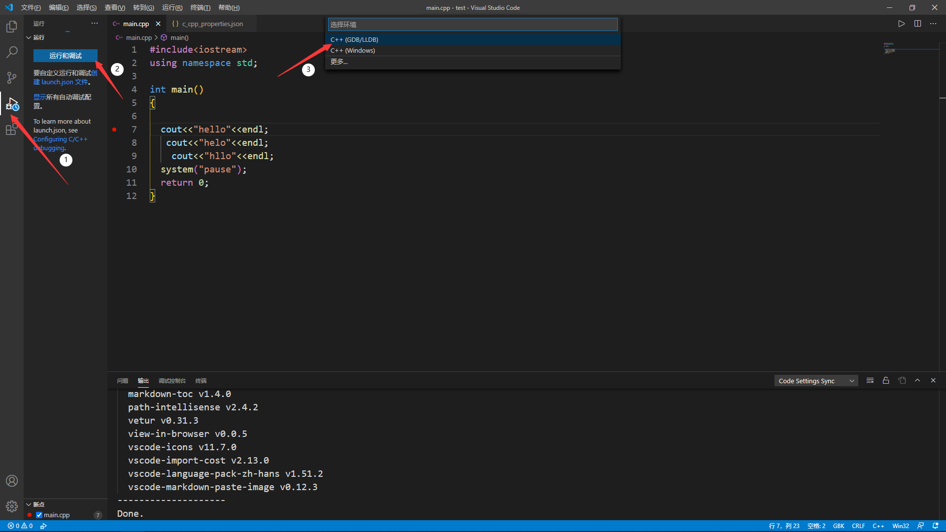The width and height of the screenshot is (946, 532).
Task: Open the feedback icon in status bar
Action: [920, 526]
